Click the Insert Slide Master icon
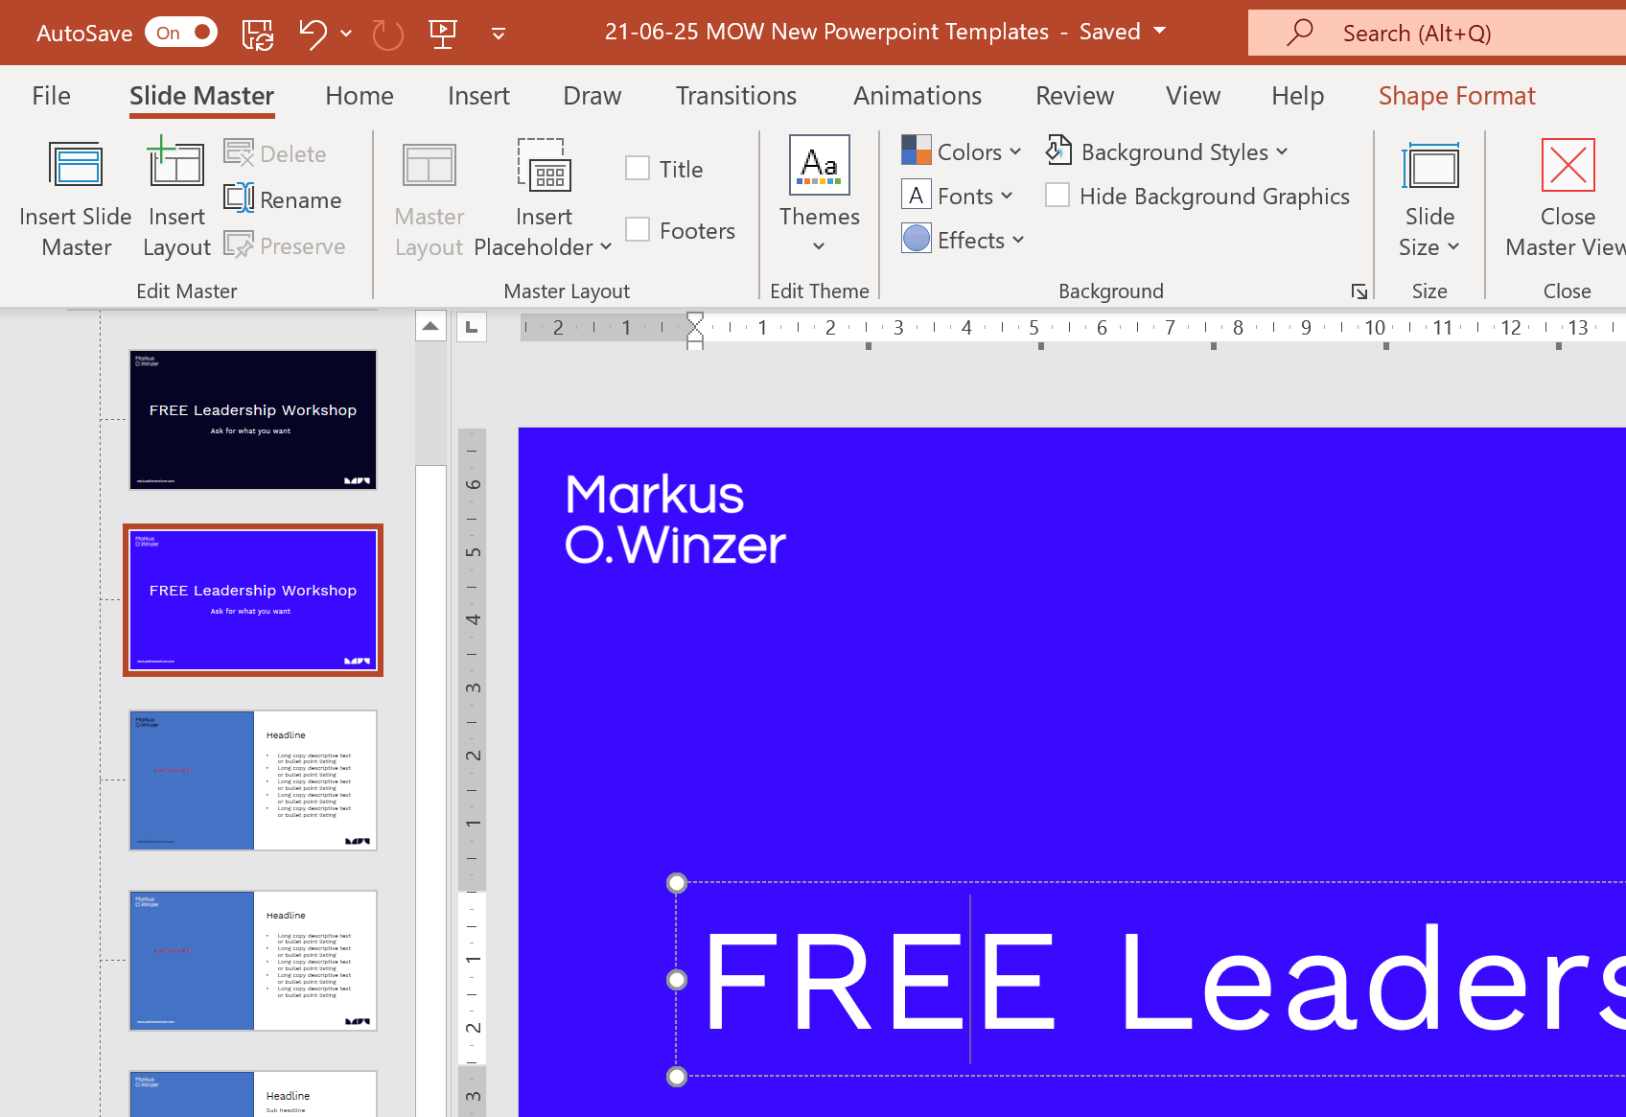 pyautogui.click(x=76, y=165)
